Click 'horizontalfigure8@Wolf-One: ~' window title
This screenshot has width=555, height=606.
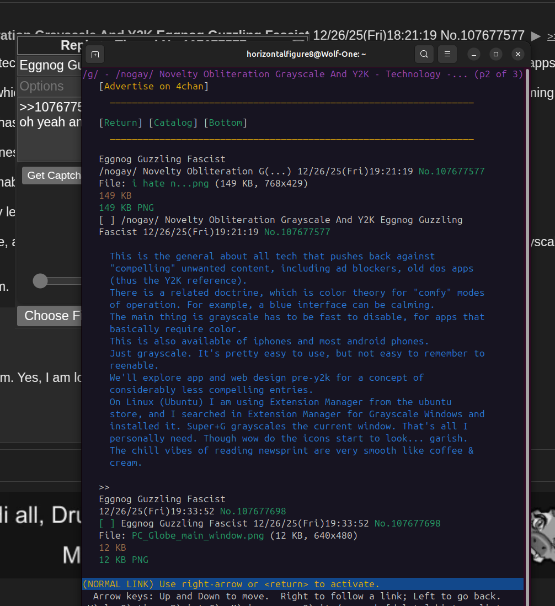(306, 54)
